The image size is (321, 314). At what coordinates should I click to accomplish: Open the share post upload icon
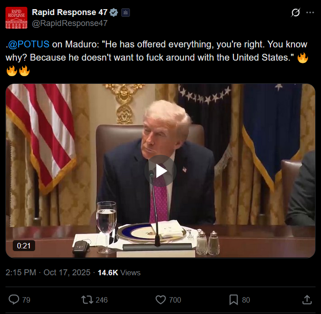307,300
